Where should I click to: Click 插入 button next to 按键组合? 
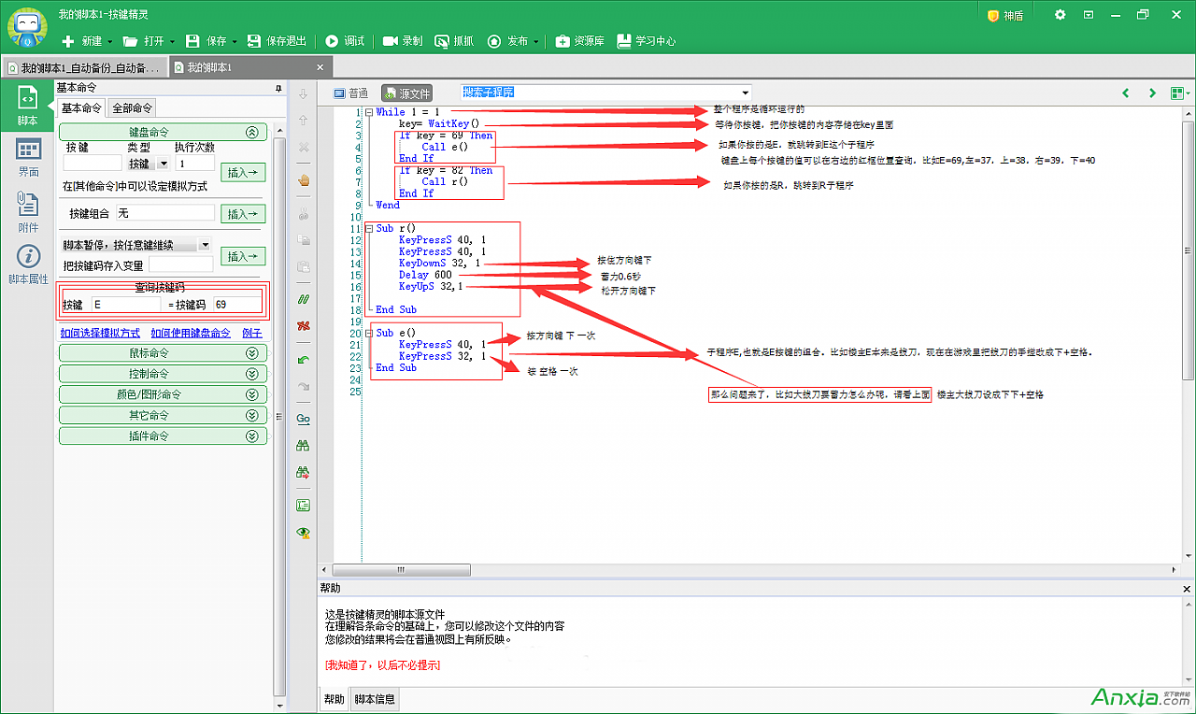point(243,214)
